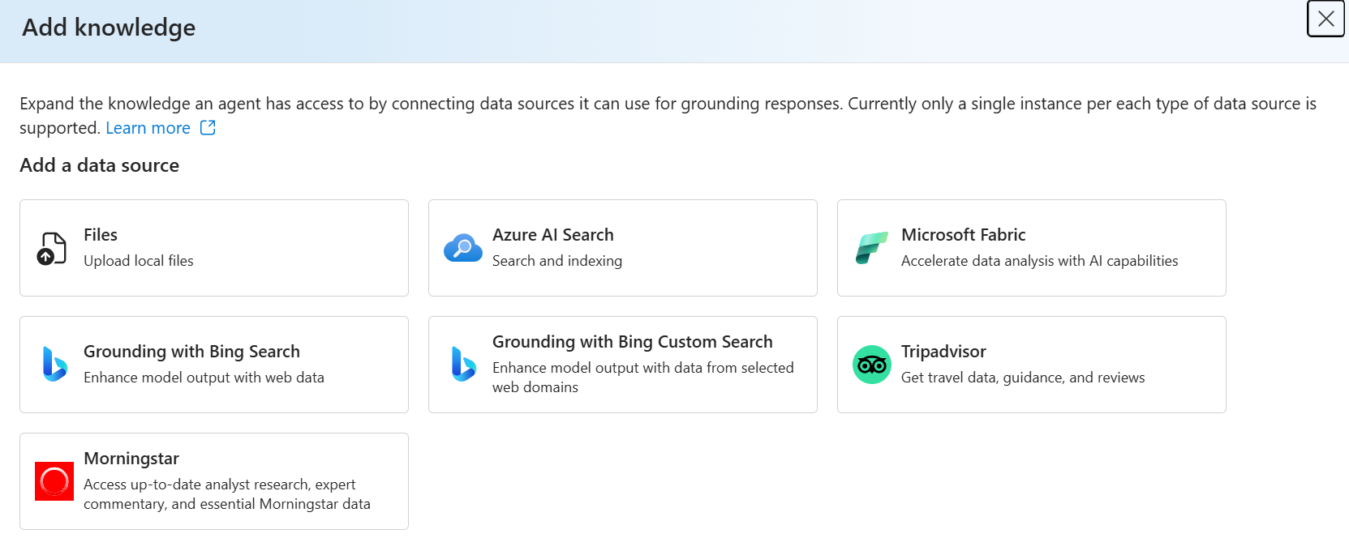Viewport: 1349px width, 538px height.
Task: Click the red Morningstar logo
Action: click(54, 481)
